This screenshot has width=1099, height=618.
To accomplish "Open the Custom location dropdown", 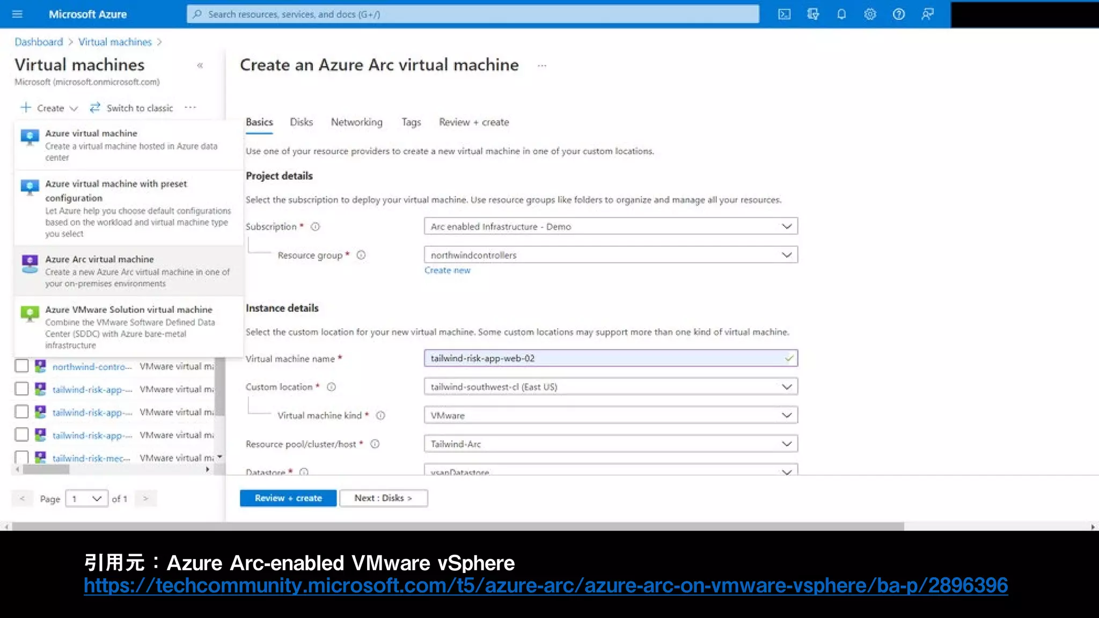I will (611, 387).
